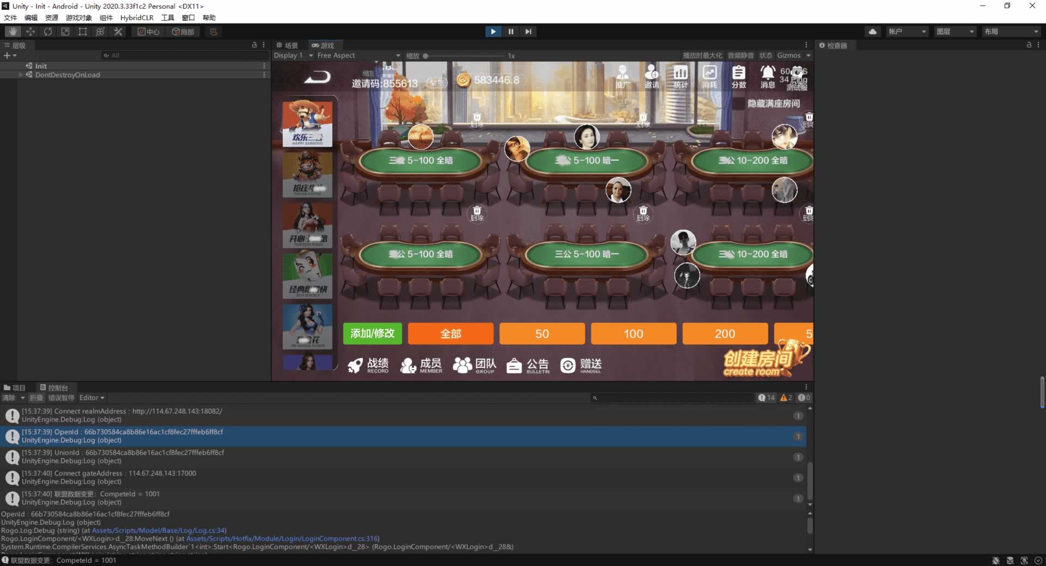Toggle 折叠 collapse in console
The width and height of the screenshot is (1046, 566).
click(36, 398)
